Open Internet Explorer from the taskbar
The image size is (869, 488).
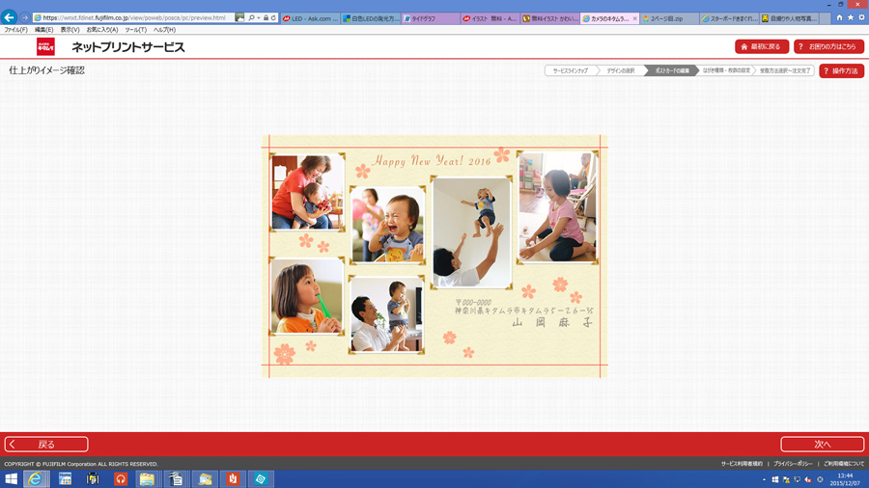point(36,478)
